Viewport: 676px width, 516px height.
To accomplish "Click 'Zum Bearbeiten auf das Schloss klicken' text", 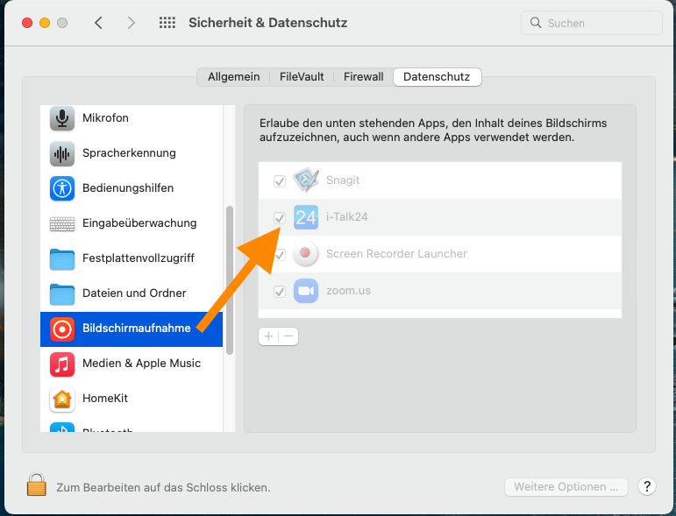I will (163, 488).
